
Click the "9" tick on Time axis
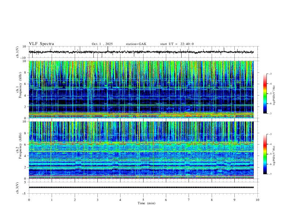point(234,200)
